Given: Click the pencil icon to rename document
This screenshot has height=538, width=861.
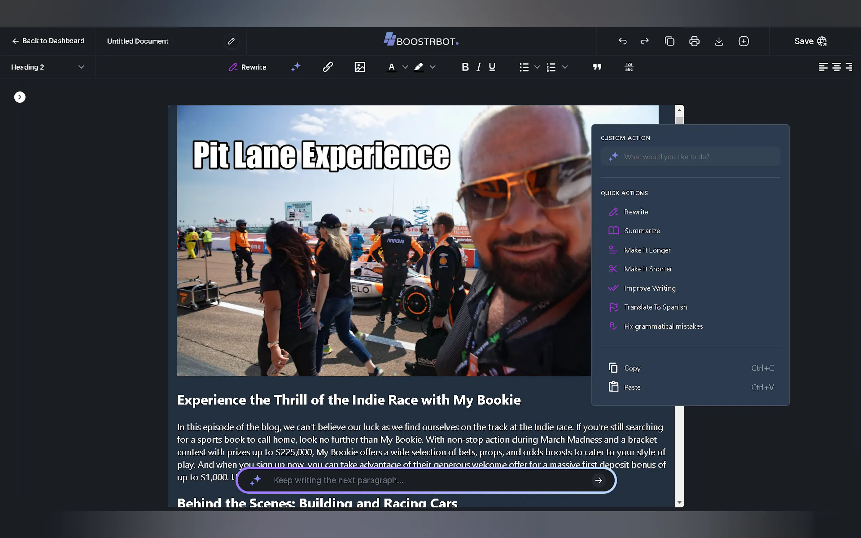Looking at the screenshot, I should pyautogui.click(x=232, y=41).
